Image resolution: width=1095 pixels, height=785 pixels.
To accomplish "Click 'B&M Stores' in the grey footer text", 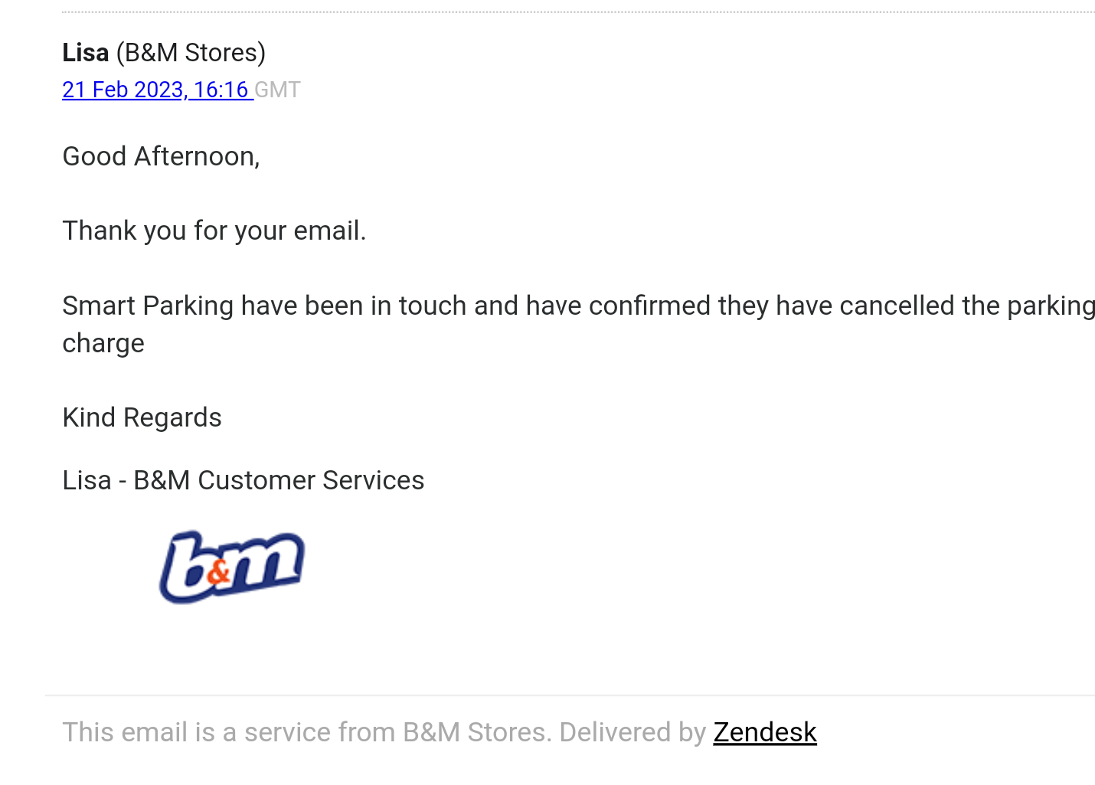I will pos(473,733).
